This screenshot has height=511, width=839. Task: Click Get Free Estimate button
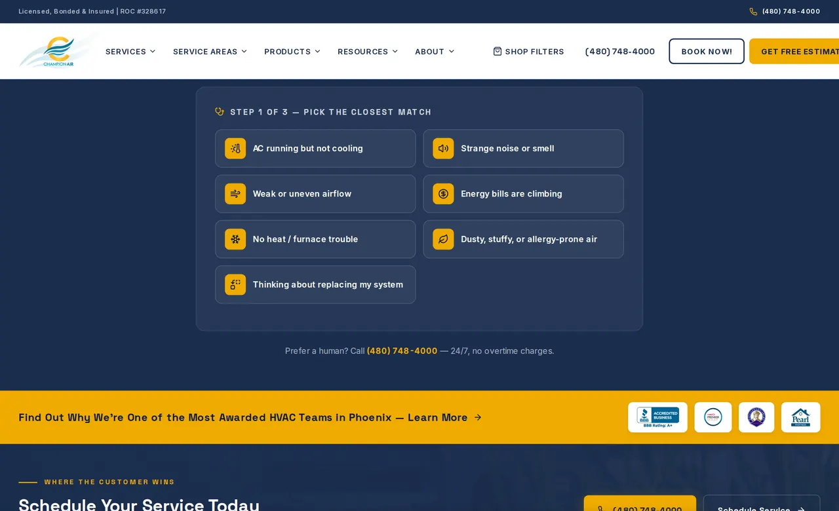coord(794,51)
